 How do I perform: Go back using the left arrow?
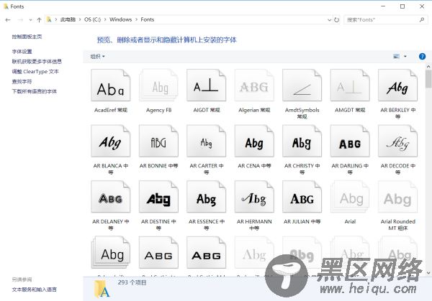(8, 20)
